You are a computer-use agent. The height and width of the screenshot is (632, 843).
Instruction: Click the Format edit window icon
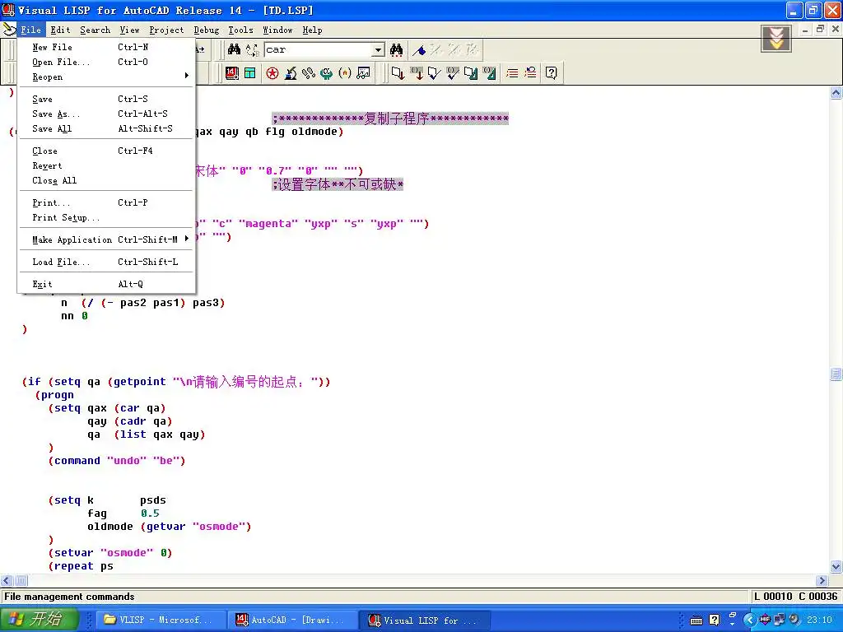click(x=470, y=73)
